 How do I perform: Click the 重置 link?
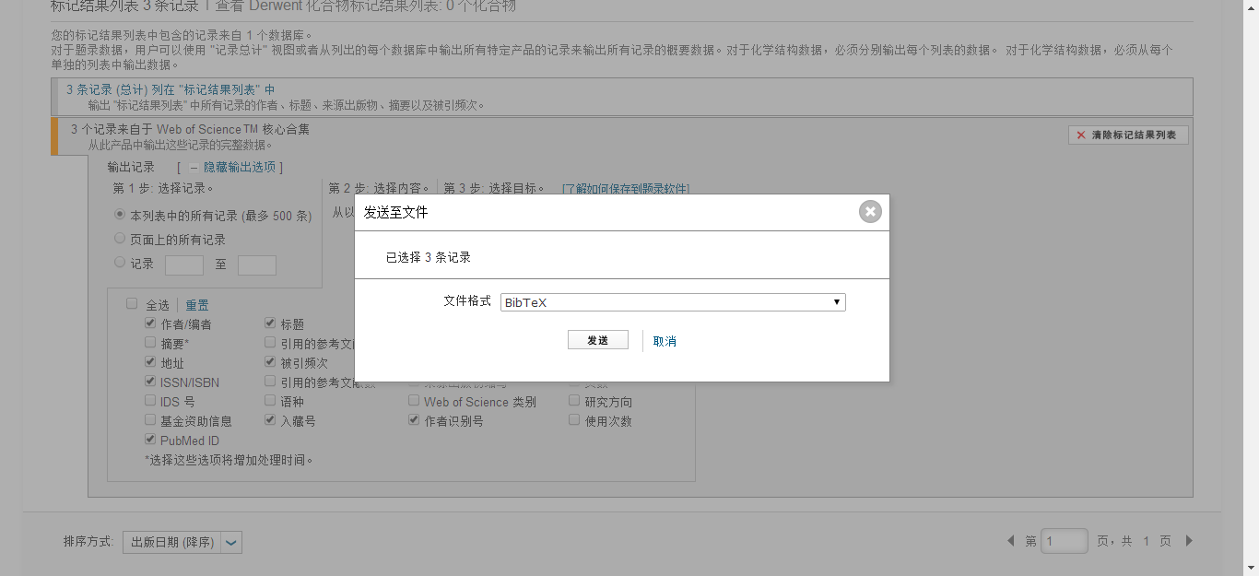pos(197,305)
